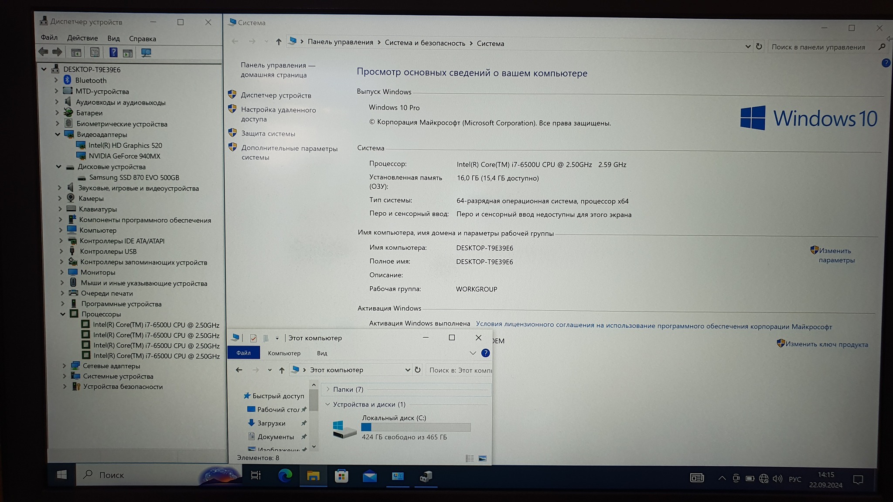This screenshot has width=893, height=502.
Task: Click the Microsoft Store taskbar icon
Action: (x=341, y=476)
